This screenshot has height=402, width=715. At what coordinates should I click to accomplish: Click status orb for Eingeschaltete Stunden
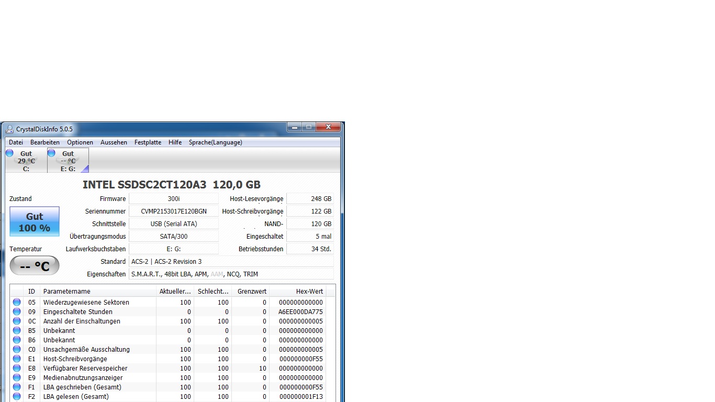(17, 311)
